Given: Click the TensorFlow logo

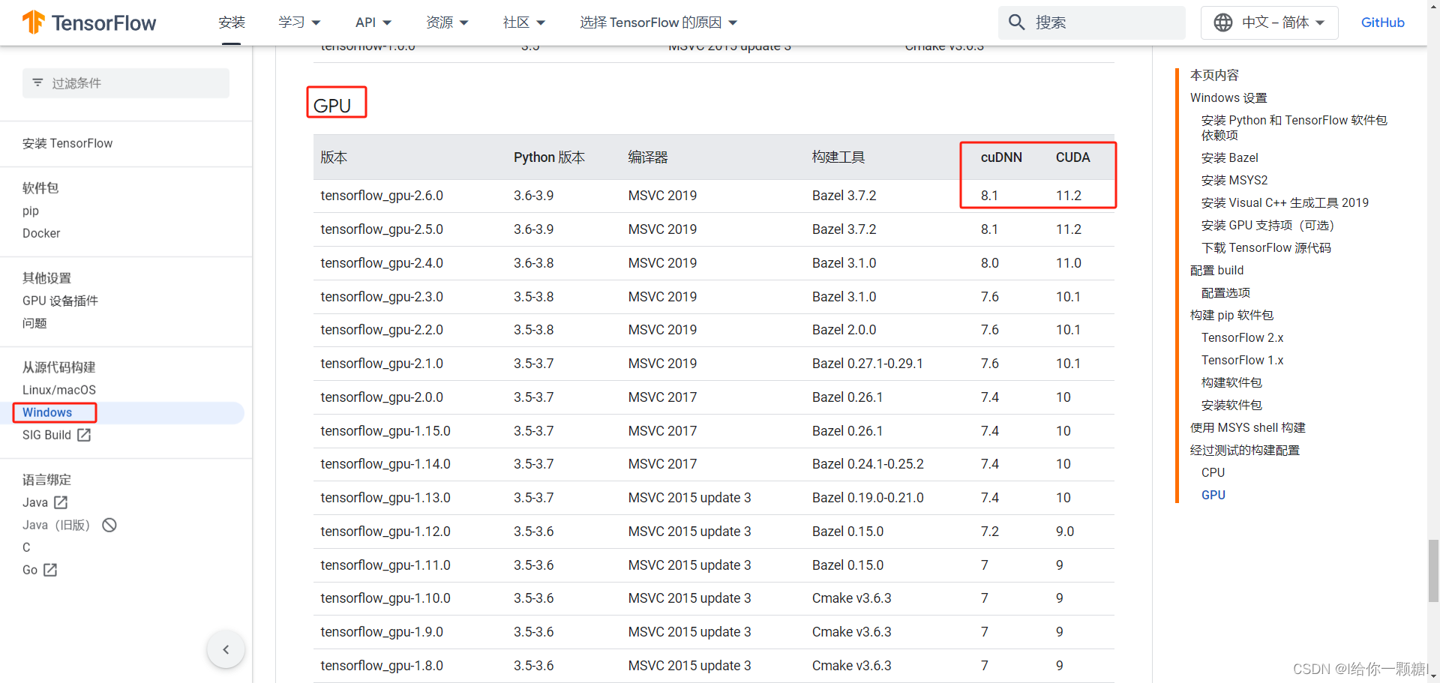Looking at the screenshot, I should point(89,22).
